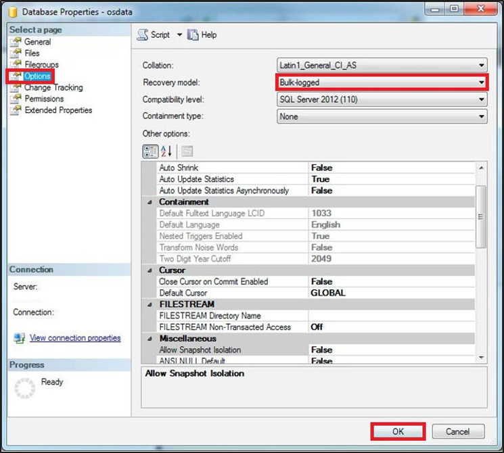Open the Recovery model dropdown
Viewport: 504px width, 453px height.
382,82
